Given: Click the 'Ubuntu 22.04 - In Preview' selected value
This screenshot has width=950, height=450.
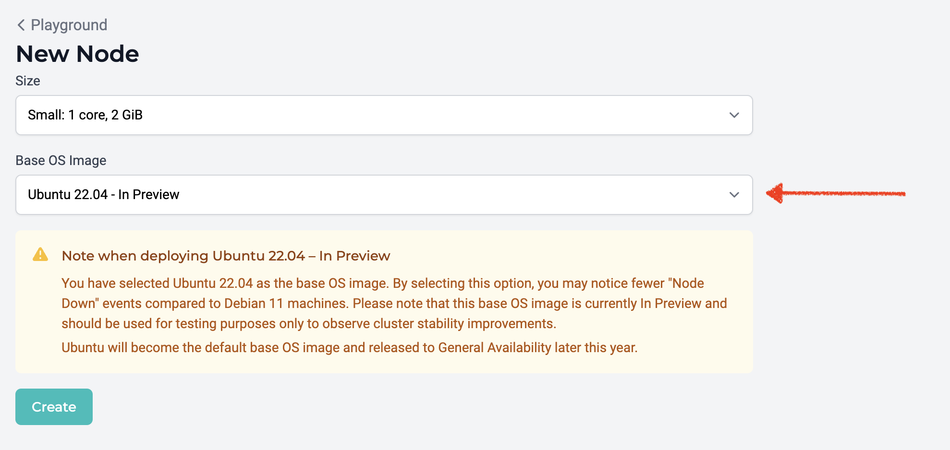Looking at the screenshot, I should click(x=103, y=195).
